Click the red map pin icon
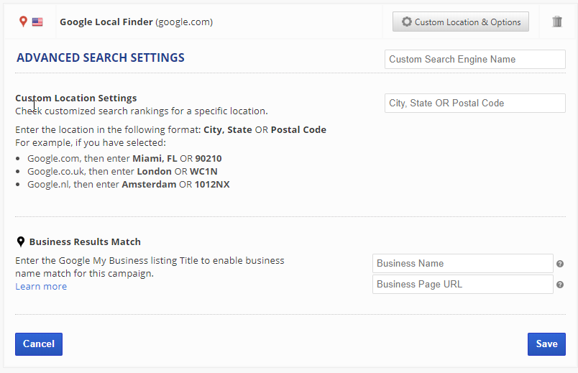 (23, 22)
